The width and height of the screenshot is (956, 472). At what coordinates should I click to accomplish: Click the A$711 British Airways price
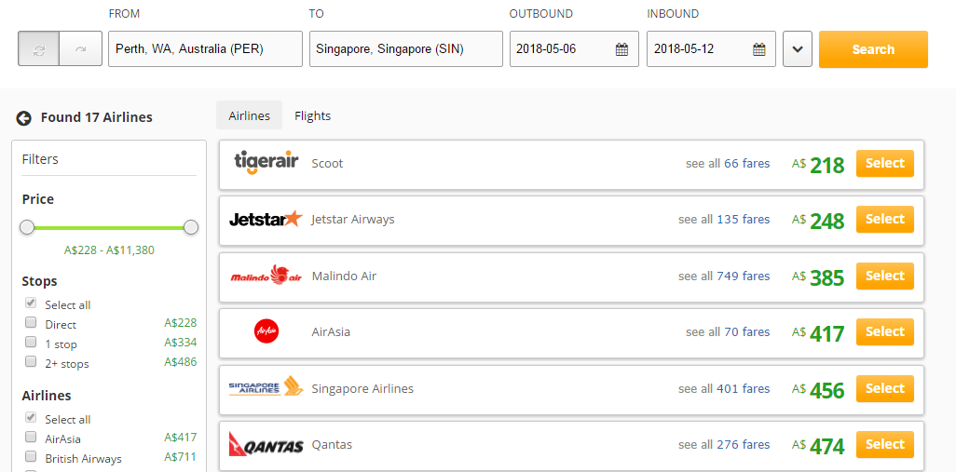point(181,457)
